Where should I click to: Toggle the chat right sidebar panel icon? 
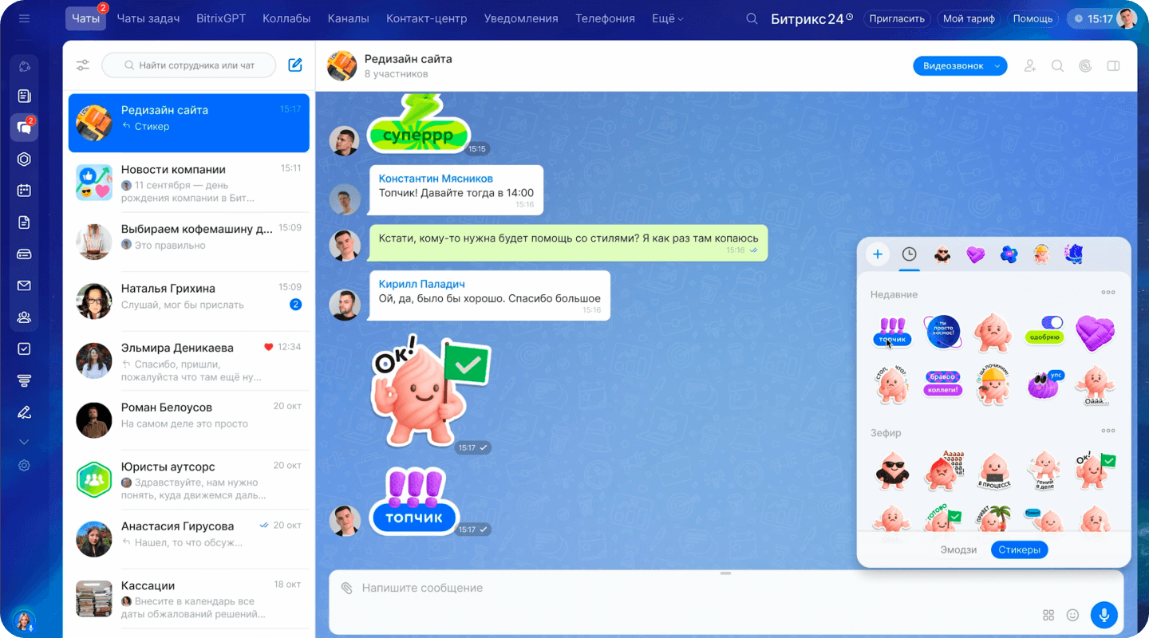[x=1113, y=66]
